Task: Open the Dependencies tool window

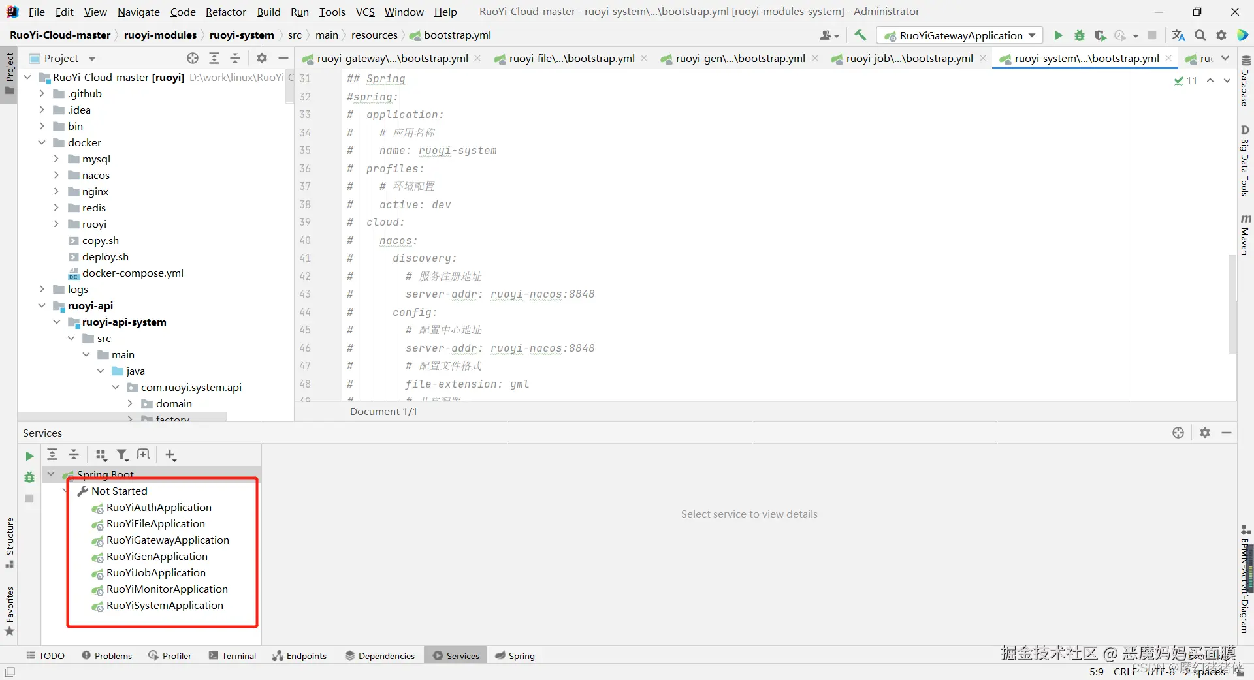Action: pyautogui.click(x=380, y=656)
